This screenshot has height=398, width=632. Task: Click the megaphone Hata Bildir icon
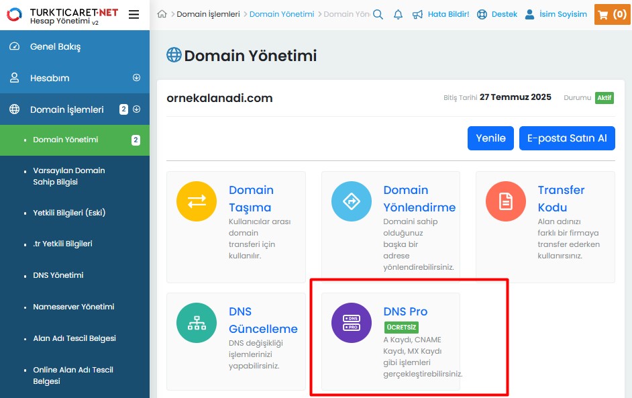coord(417,15)
